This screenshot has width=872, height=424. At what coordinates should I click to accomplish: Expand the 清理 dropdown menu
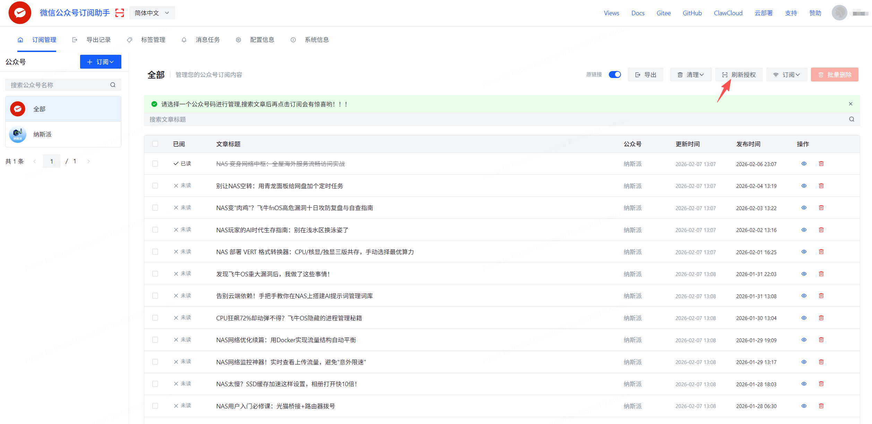pos(691,75)
